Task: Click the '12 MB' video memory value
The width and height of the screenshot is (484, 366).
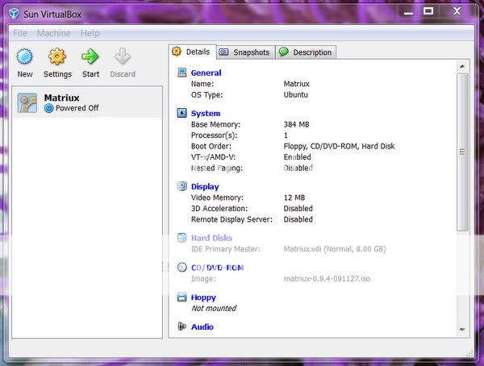Action: pos(294,198)
